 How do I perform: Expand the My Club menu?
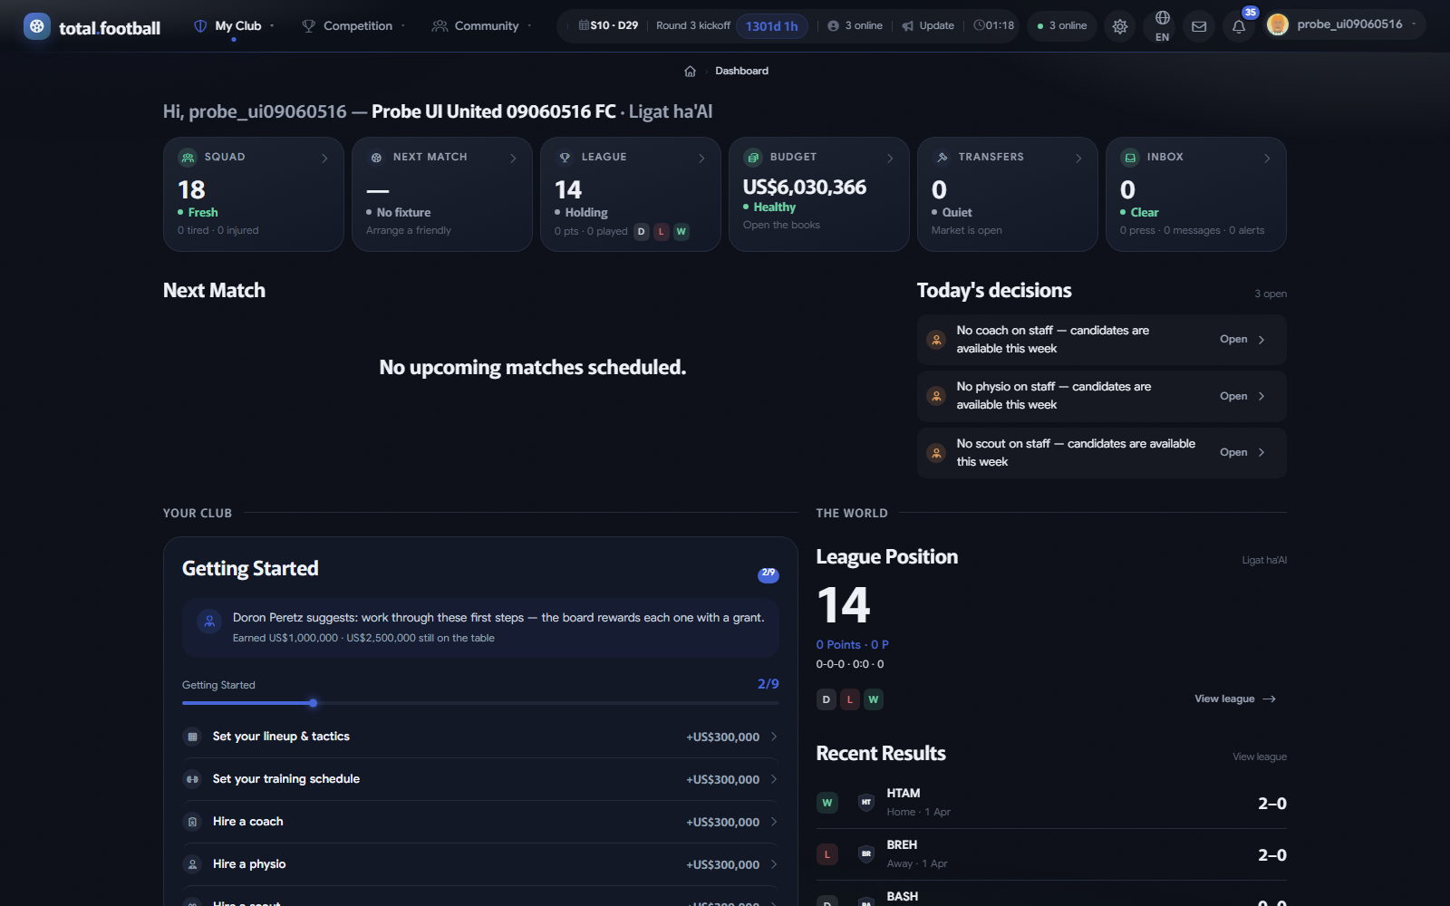[x=235, y=25]
